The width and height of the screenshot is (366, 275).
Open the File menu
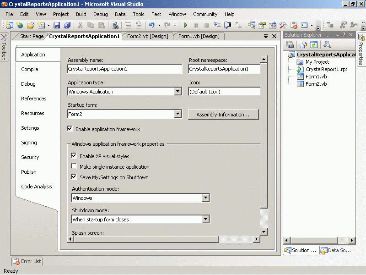[9, 14]
